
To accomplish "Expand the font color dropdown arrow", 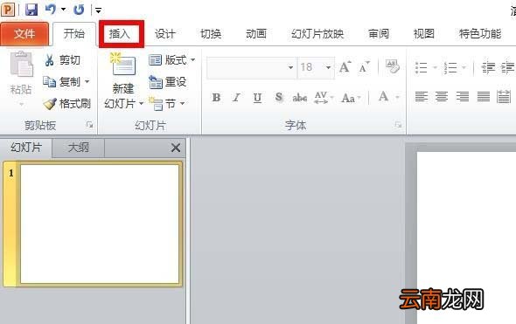I will [398, 97].
